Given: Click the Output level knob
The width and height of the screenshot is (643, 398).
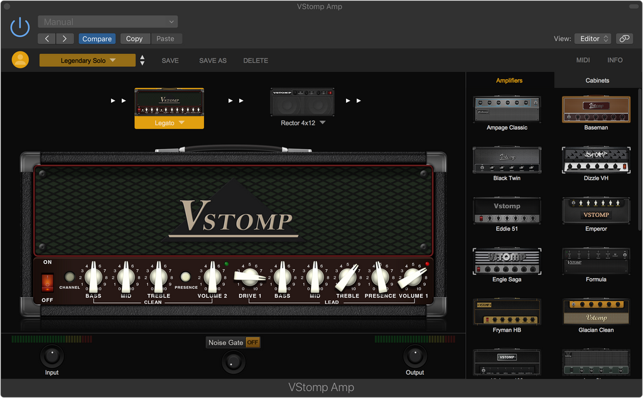Looking at the screenshot, I should [x=414, y=356].
